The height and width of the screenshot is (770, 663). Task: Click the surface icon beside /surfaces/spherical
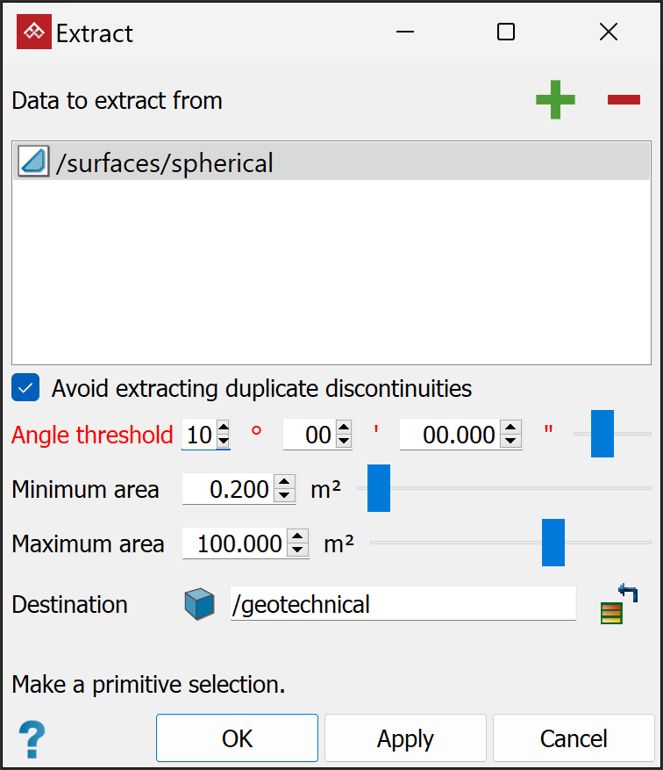pos(33,163)
